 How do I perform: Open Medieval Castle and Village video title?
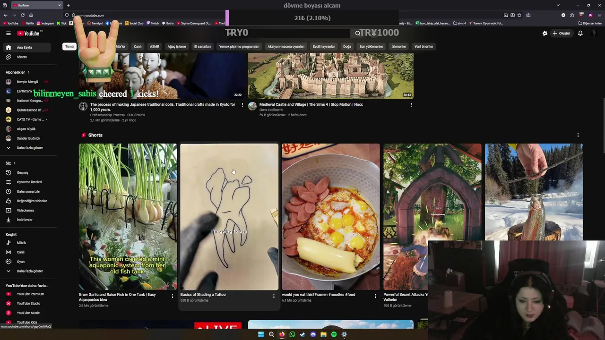point(311,104)
